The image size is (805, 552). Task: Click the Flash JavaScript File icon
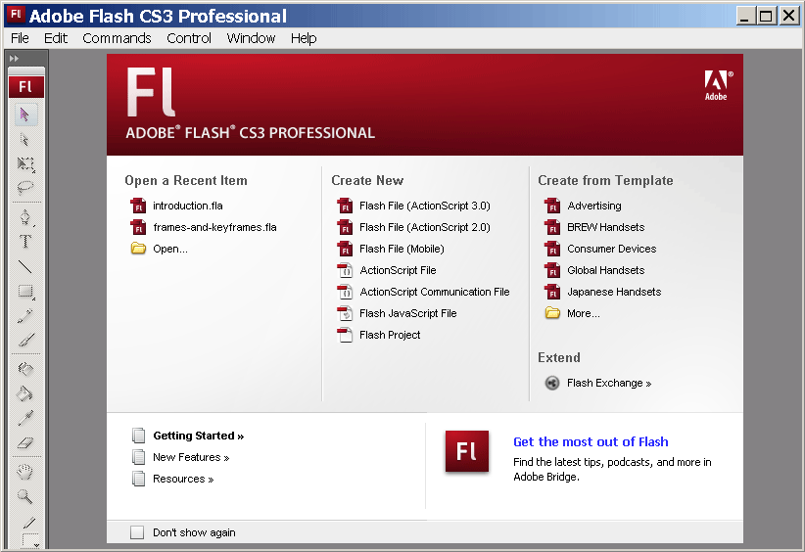[345, 313]
